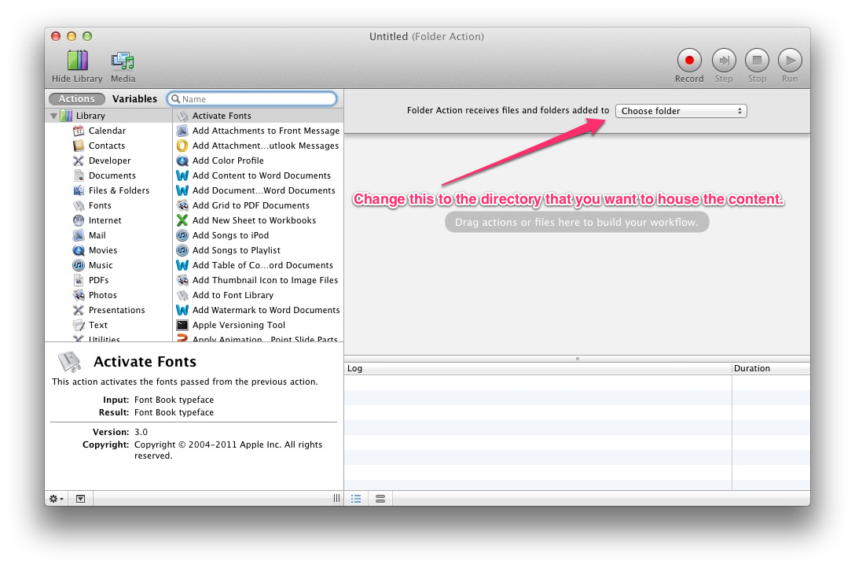855x568 pixels.
Task: Select Activate Fonts action in list
Action: coord(259,116)
